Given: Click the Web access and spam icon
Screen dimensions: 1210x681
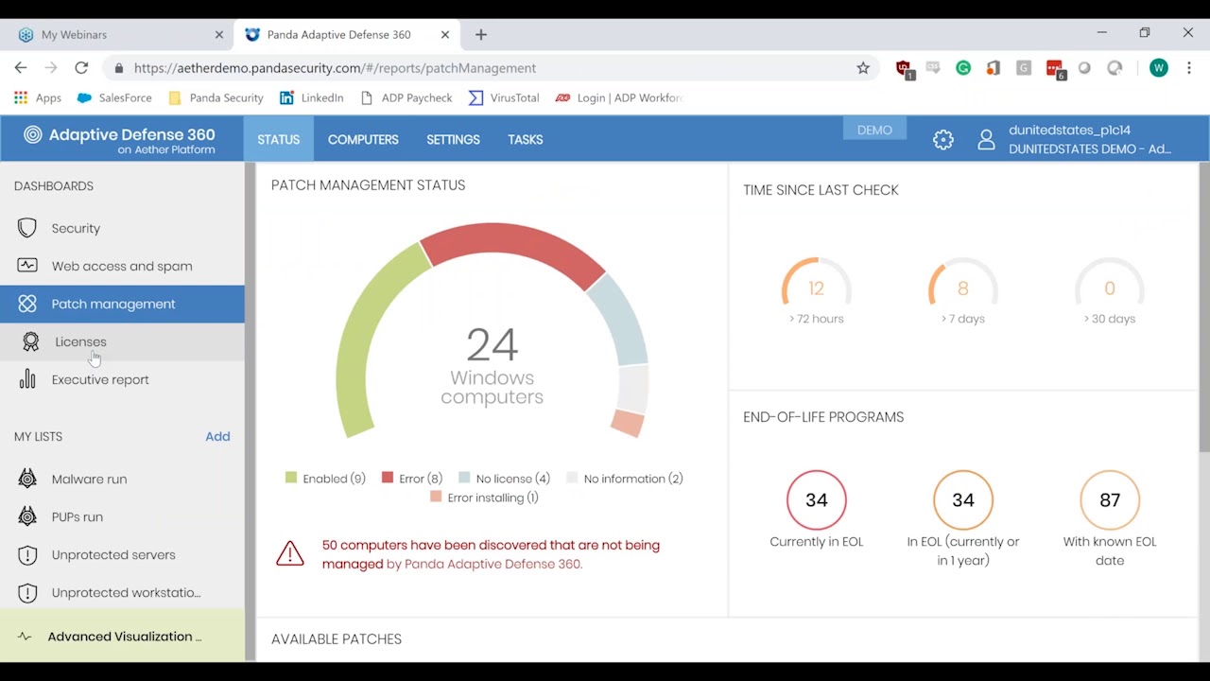Looking at the screenshot, I should (x=27, y=266).
